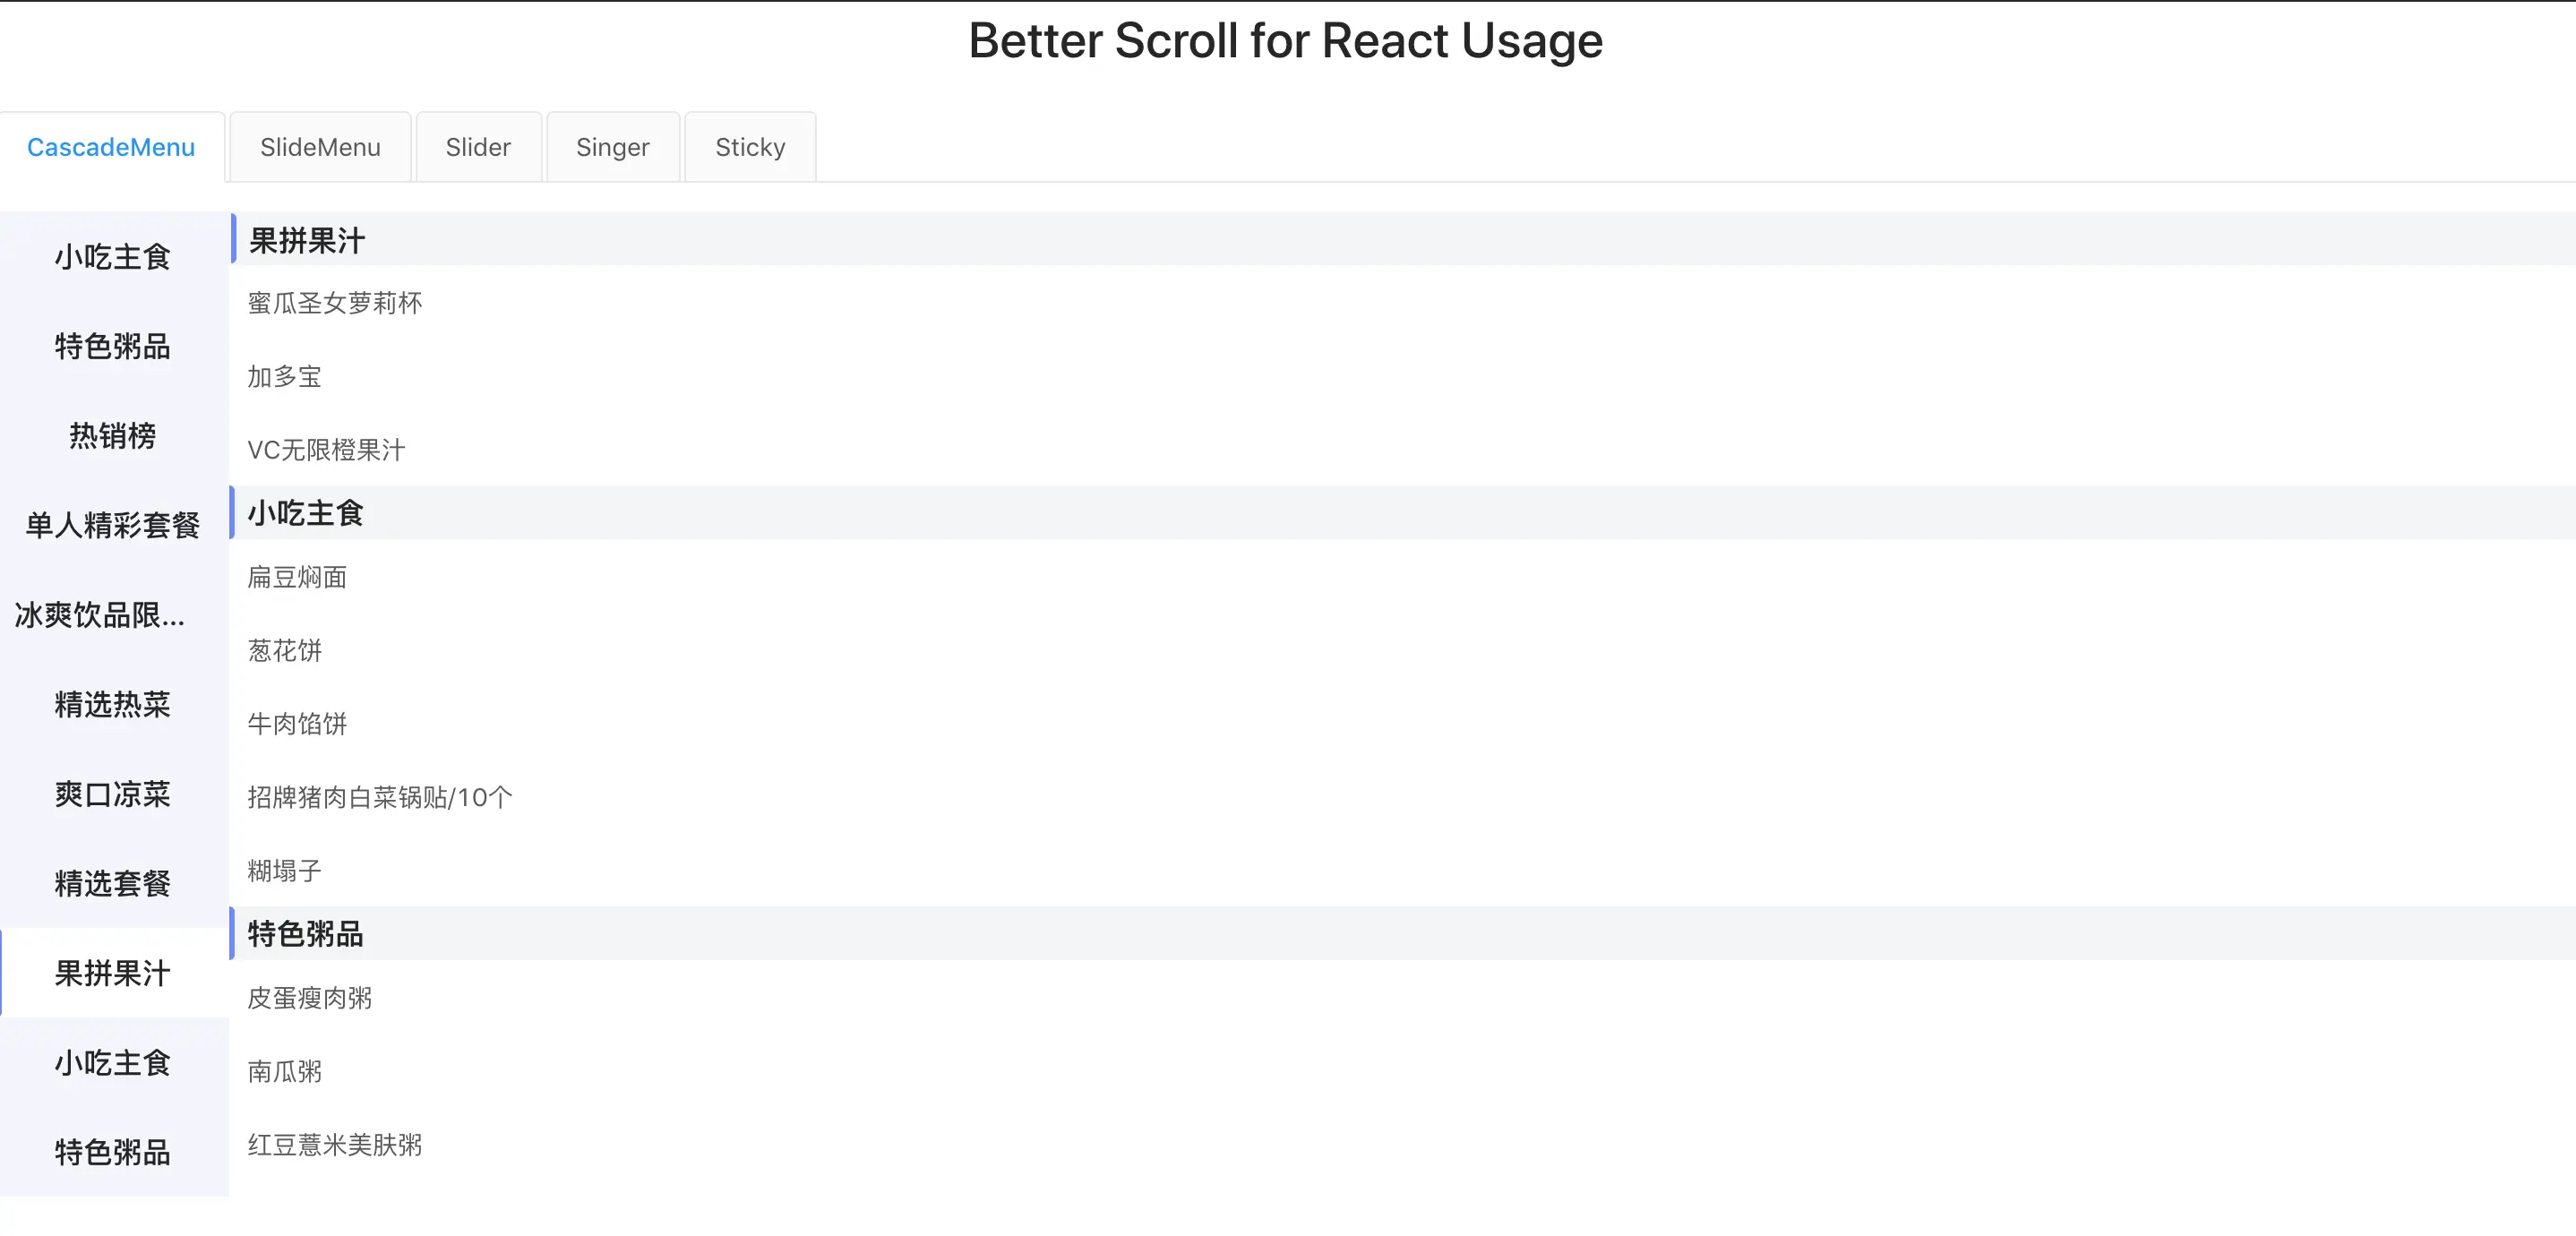Click the 特色粥品 section header in list
Screen dimensions: 2576x1236
[x=306, y=934]
